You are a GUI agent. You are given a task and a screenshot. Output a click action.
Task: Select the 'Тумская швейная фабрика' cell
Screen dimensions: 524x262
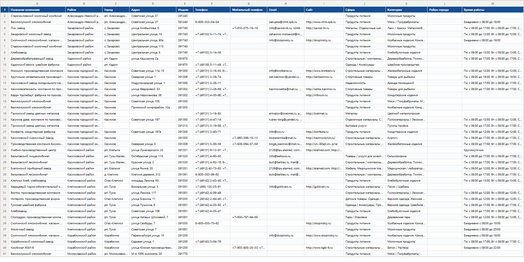tap(37, 205)
